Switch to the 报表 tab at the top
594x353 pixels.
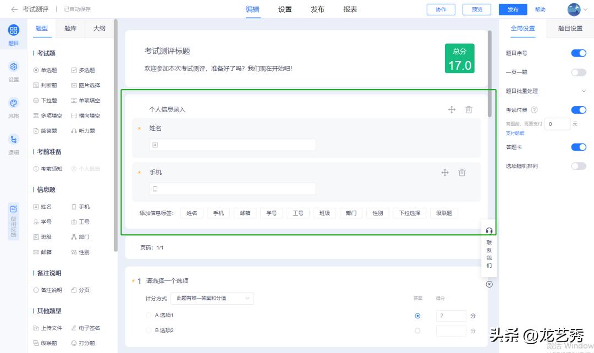pyautogui.click(x=350, y=9)
